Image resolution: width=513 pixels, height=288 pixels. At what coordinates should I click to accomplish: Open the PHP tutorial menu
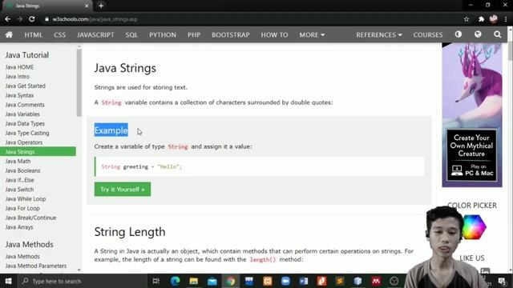(x=194, y=34)
